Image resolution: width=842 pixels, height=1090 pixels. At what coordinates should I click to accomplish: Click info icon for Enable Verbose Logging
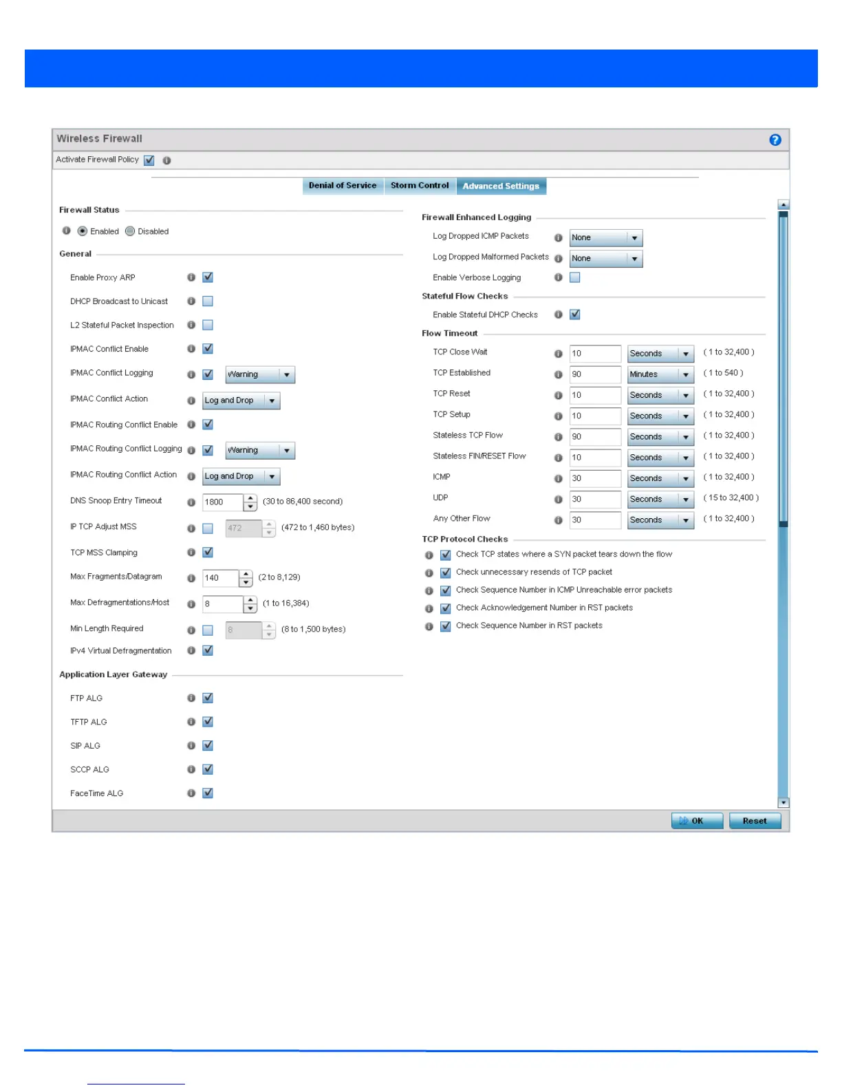559,277
